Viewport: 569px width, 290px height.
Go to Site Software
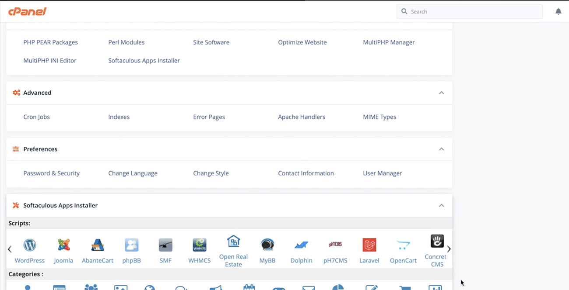pos(211,42)
